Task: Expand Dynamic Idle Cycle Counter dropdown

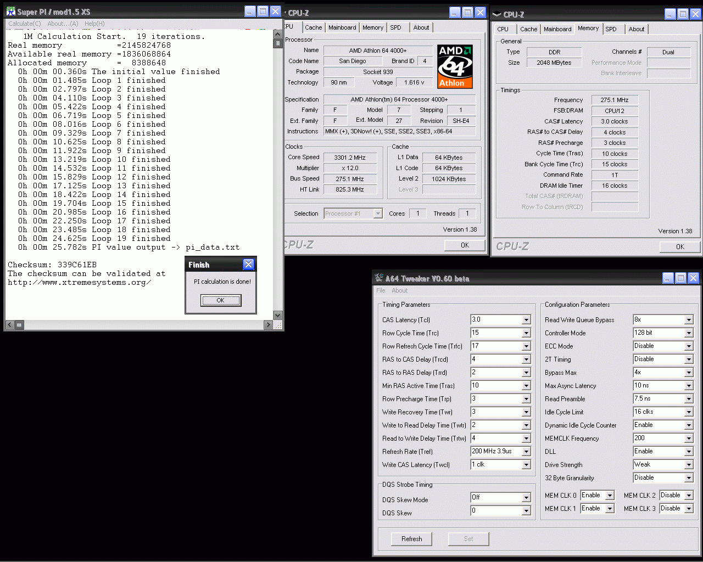Action: click(689, 425)
